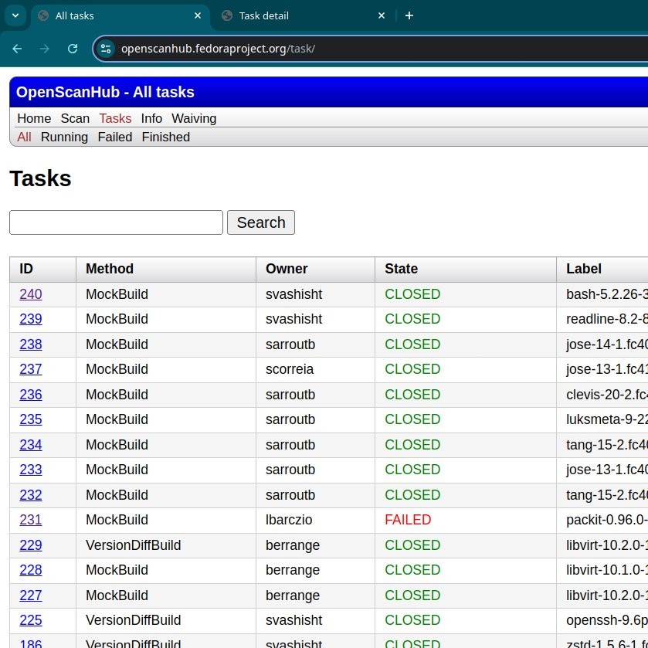Screen dimensions: 648x648
Task: Select owner lbarczio in row 231
Action: click(x=289, y=520)
